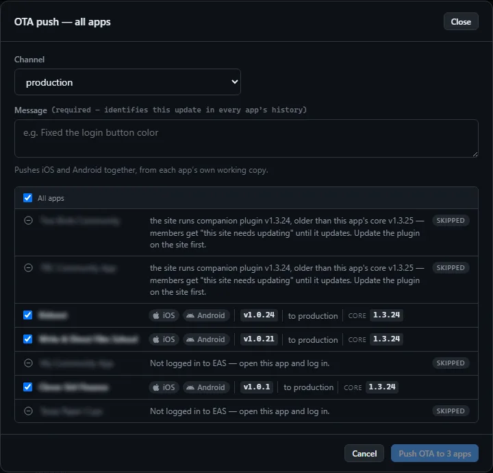
Task: Focus the Message text area
Action: (x=246, y=138)
